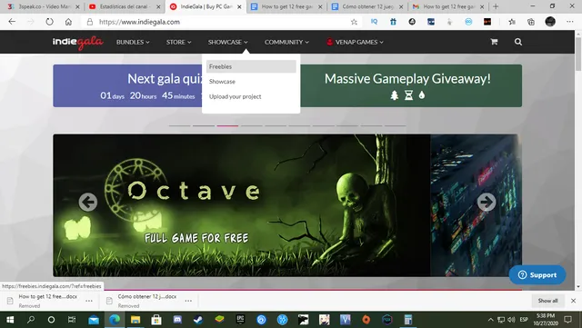Open Calculator from taskbar
582x328 pixels.
408,320
